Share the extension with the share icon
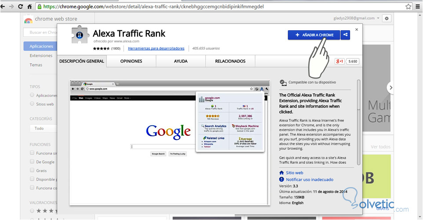Image resolution: width=423 pixels, height=220 pixels. pos(345,35)
